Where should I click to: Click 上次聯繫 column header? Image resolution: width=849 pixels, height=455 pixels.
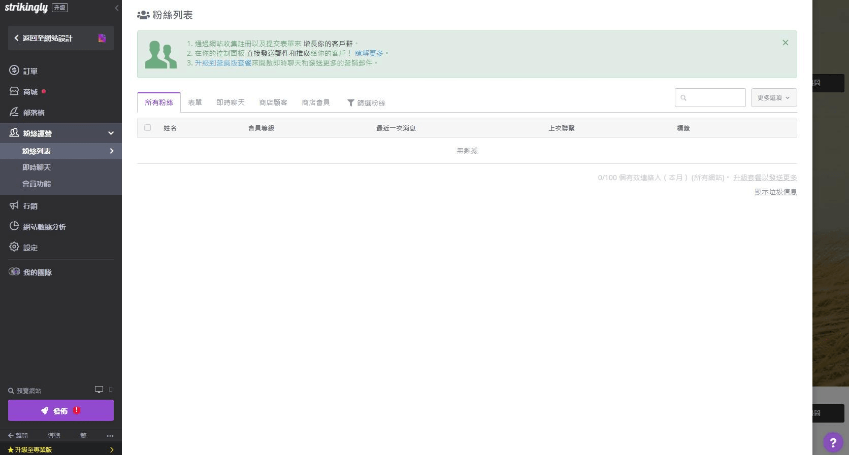562,128
